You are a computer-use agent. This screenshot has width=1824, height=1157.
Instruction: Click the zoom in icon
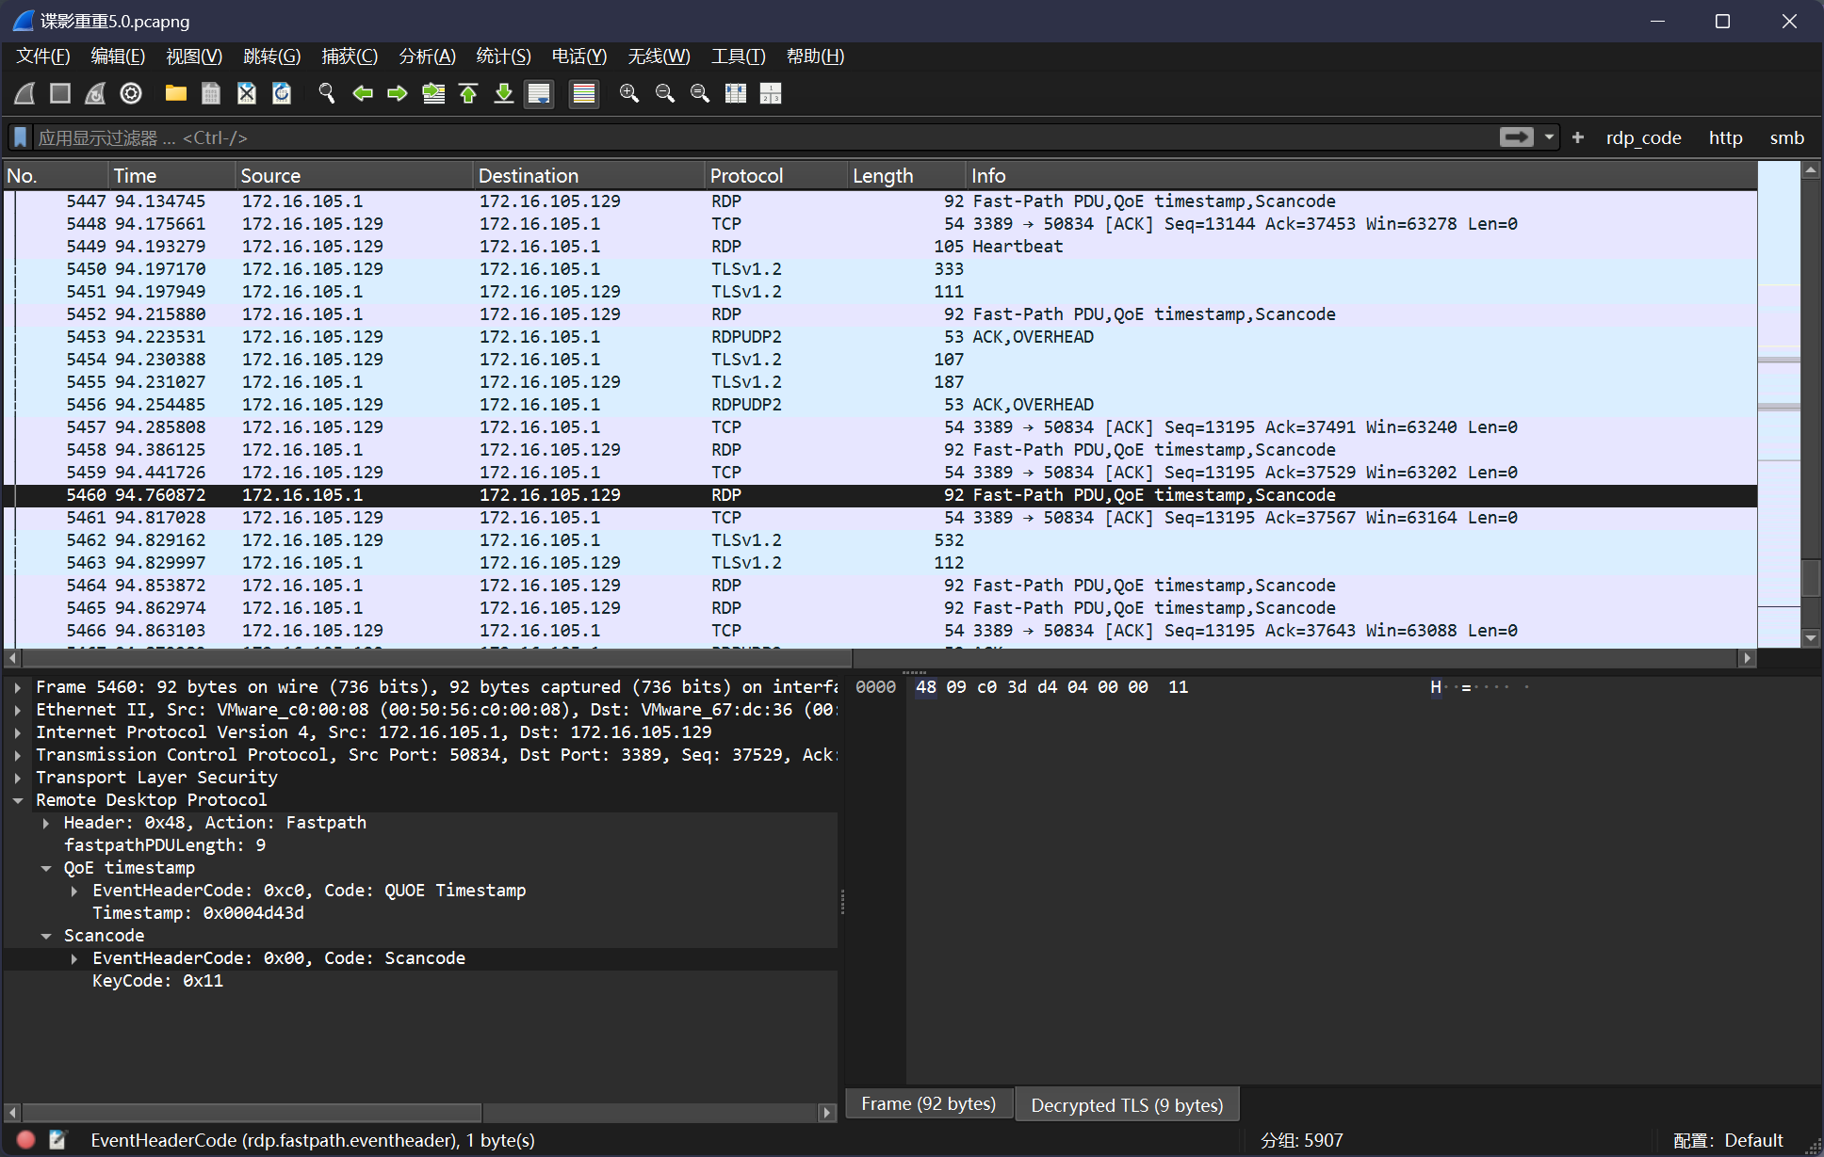tap(628, 93)
